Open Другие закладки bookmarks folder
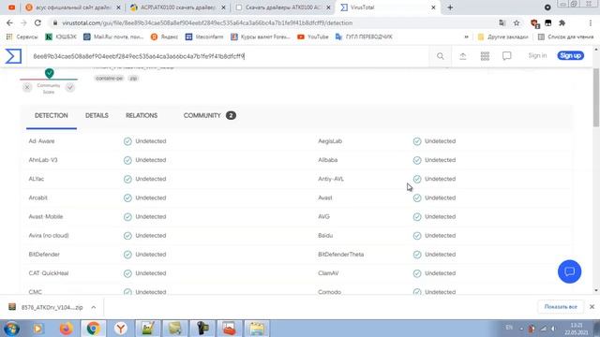The image size is (600, 337). pos(503,37)
